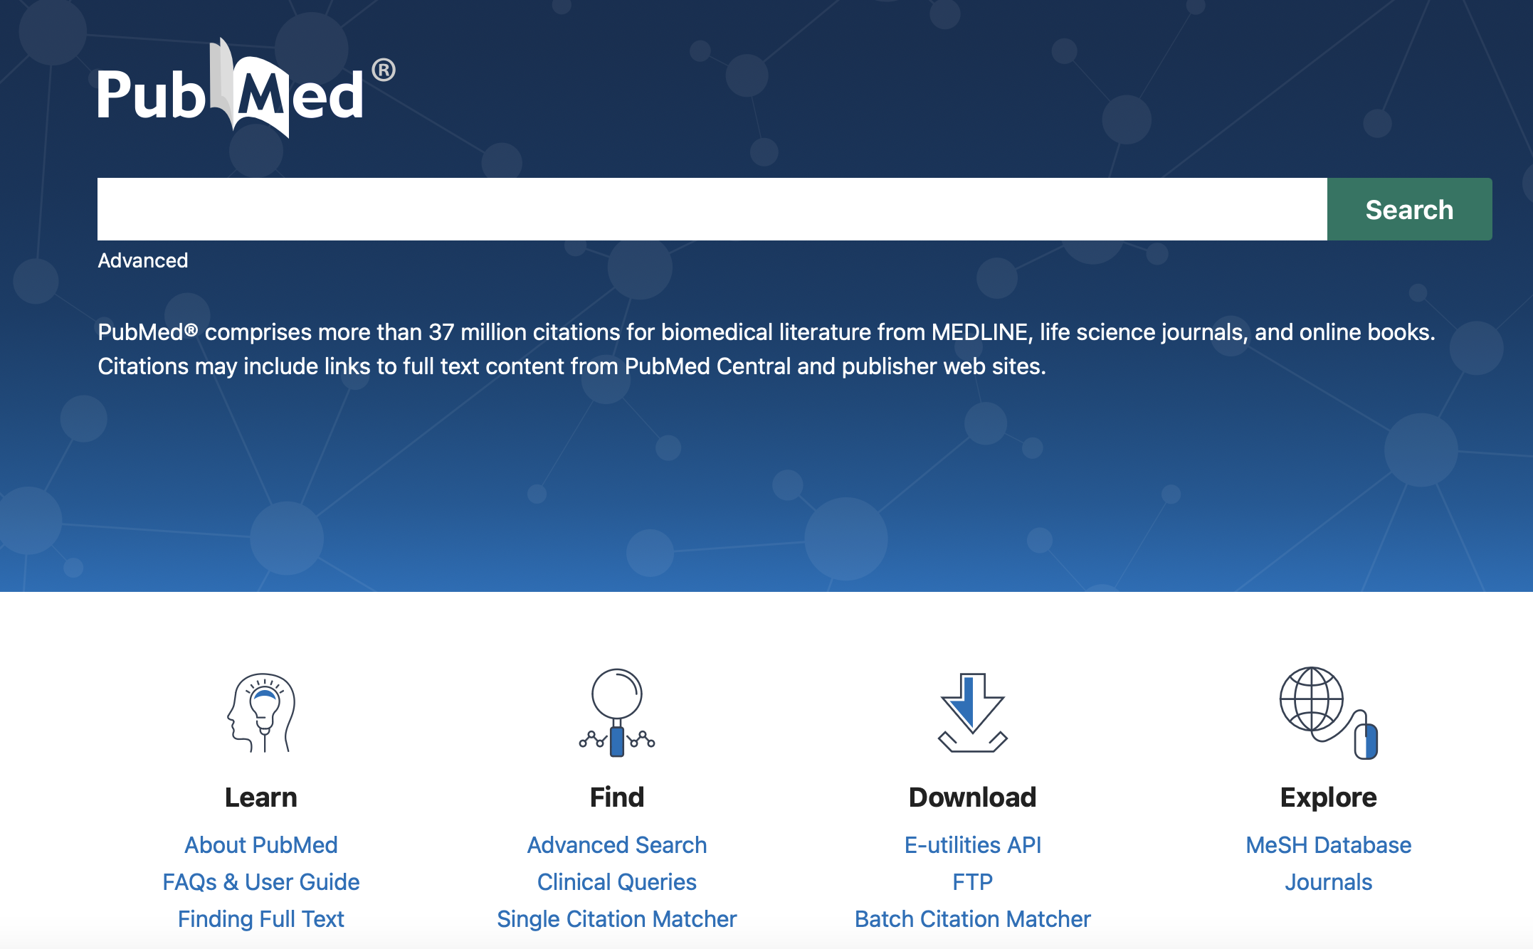This screenshot has width=1533, height=949.
Task: Open FAQs & User Guide
Action: [261, 881]
